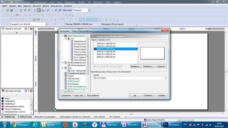Viewport: 228px width, 128px height.
Task: Click the Удалить button
Action: pyautogui.click(x=161, y=66)
